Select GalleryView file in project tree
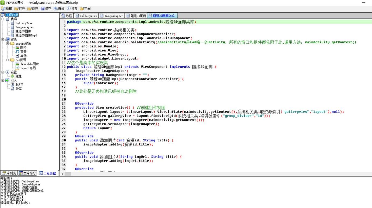 pyautogui.click(x=24, y=23)
